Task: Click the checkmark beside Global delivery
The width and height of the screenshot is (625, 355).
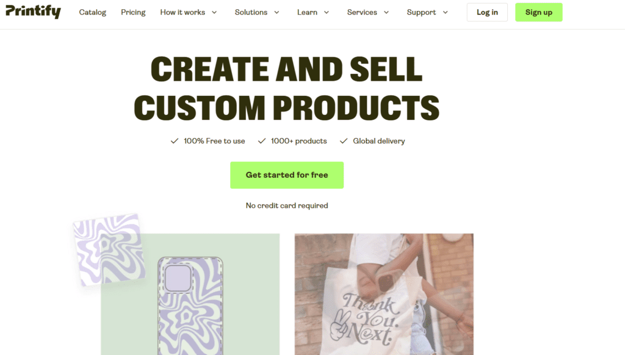Action: [x=344, y=141]
